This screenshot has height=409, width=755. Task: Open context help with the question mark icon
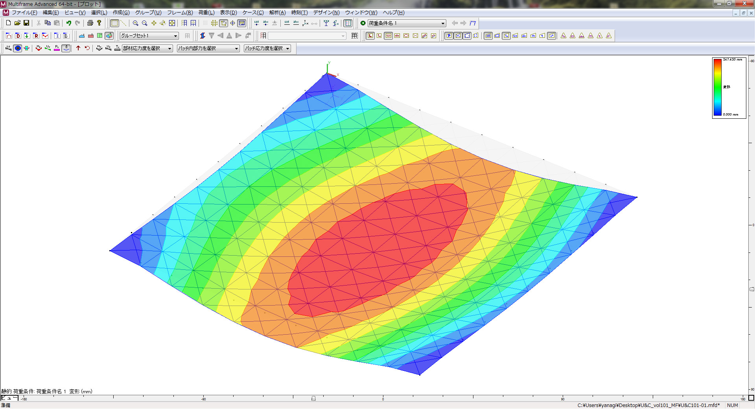point(99,23)
